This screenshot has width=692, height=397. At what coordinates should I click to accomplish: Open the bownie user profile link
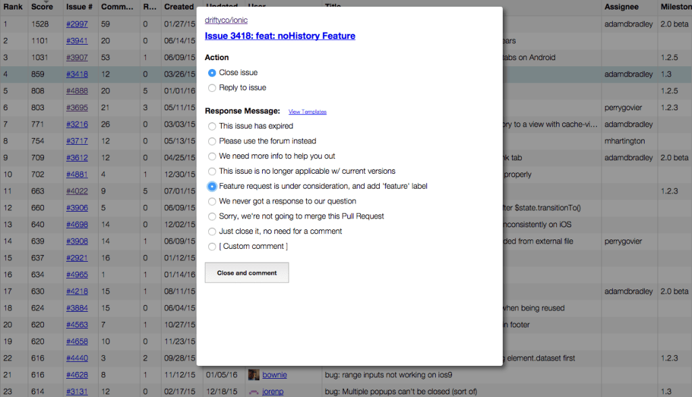coord(274,375)
